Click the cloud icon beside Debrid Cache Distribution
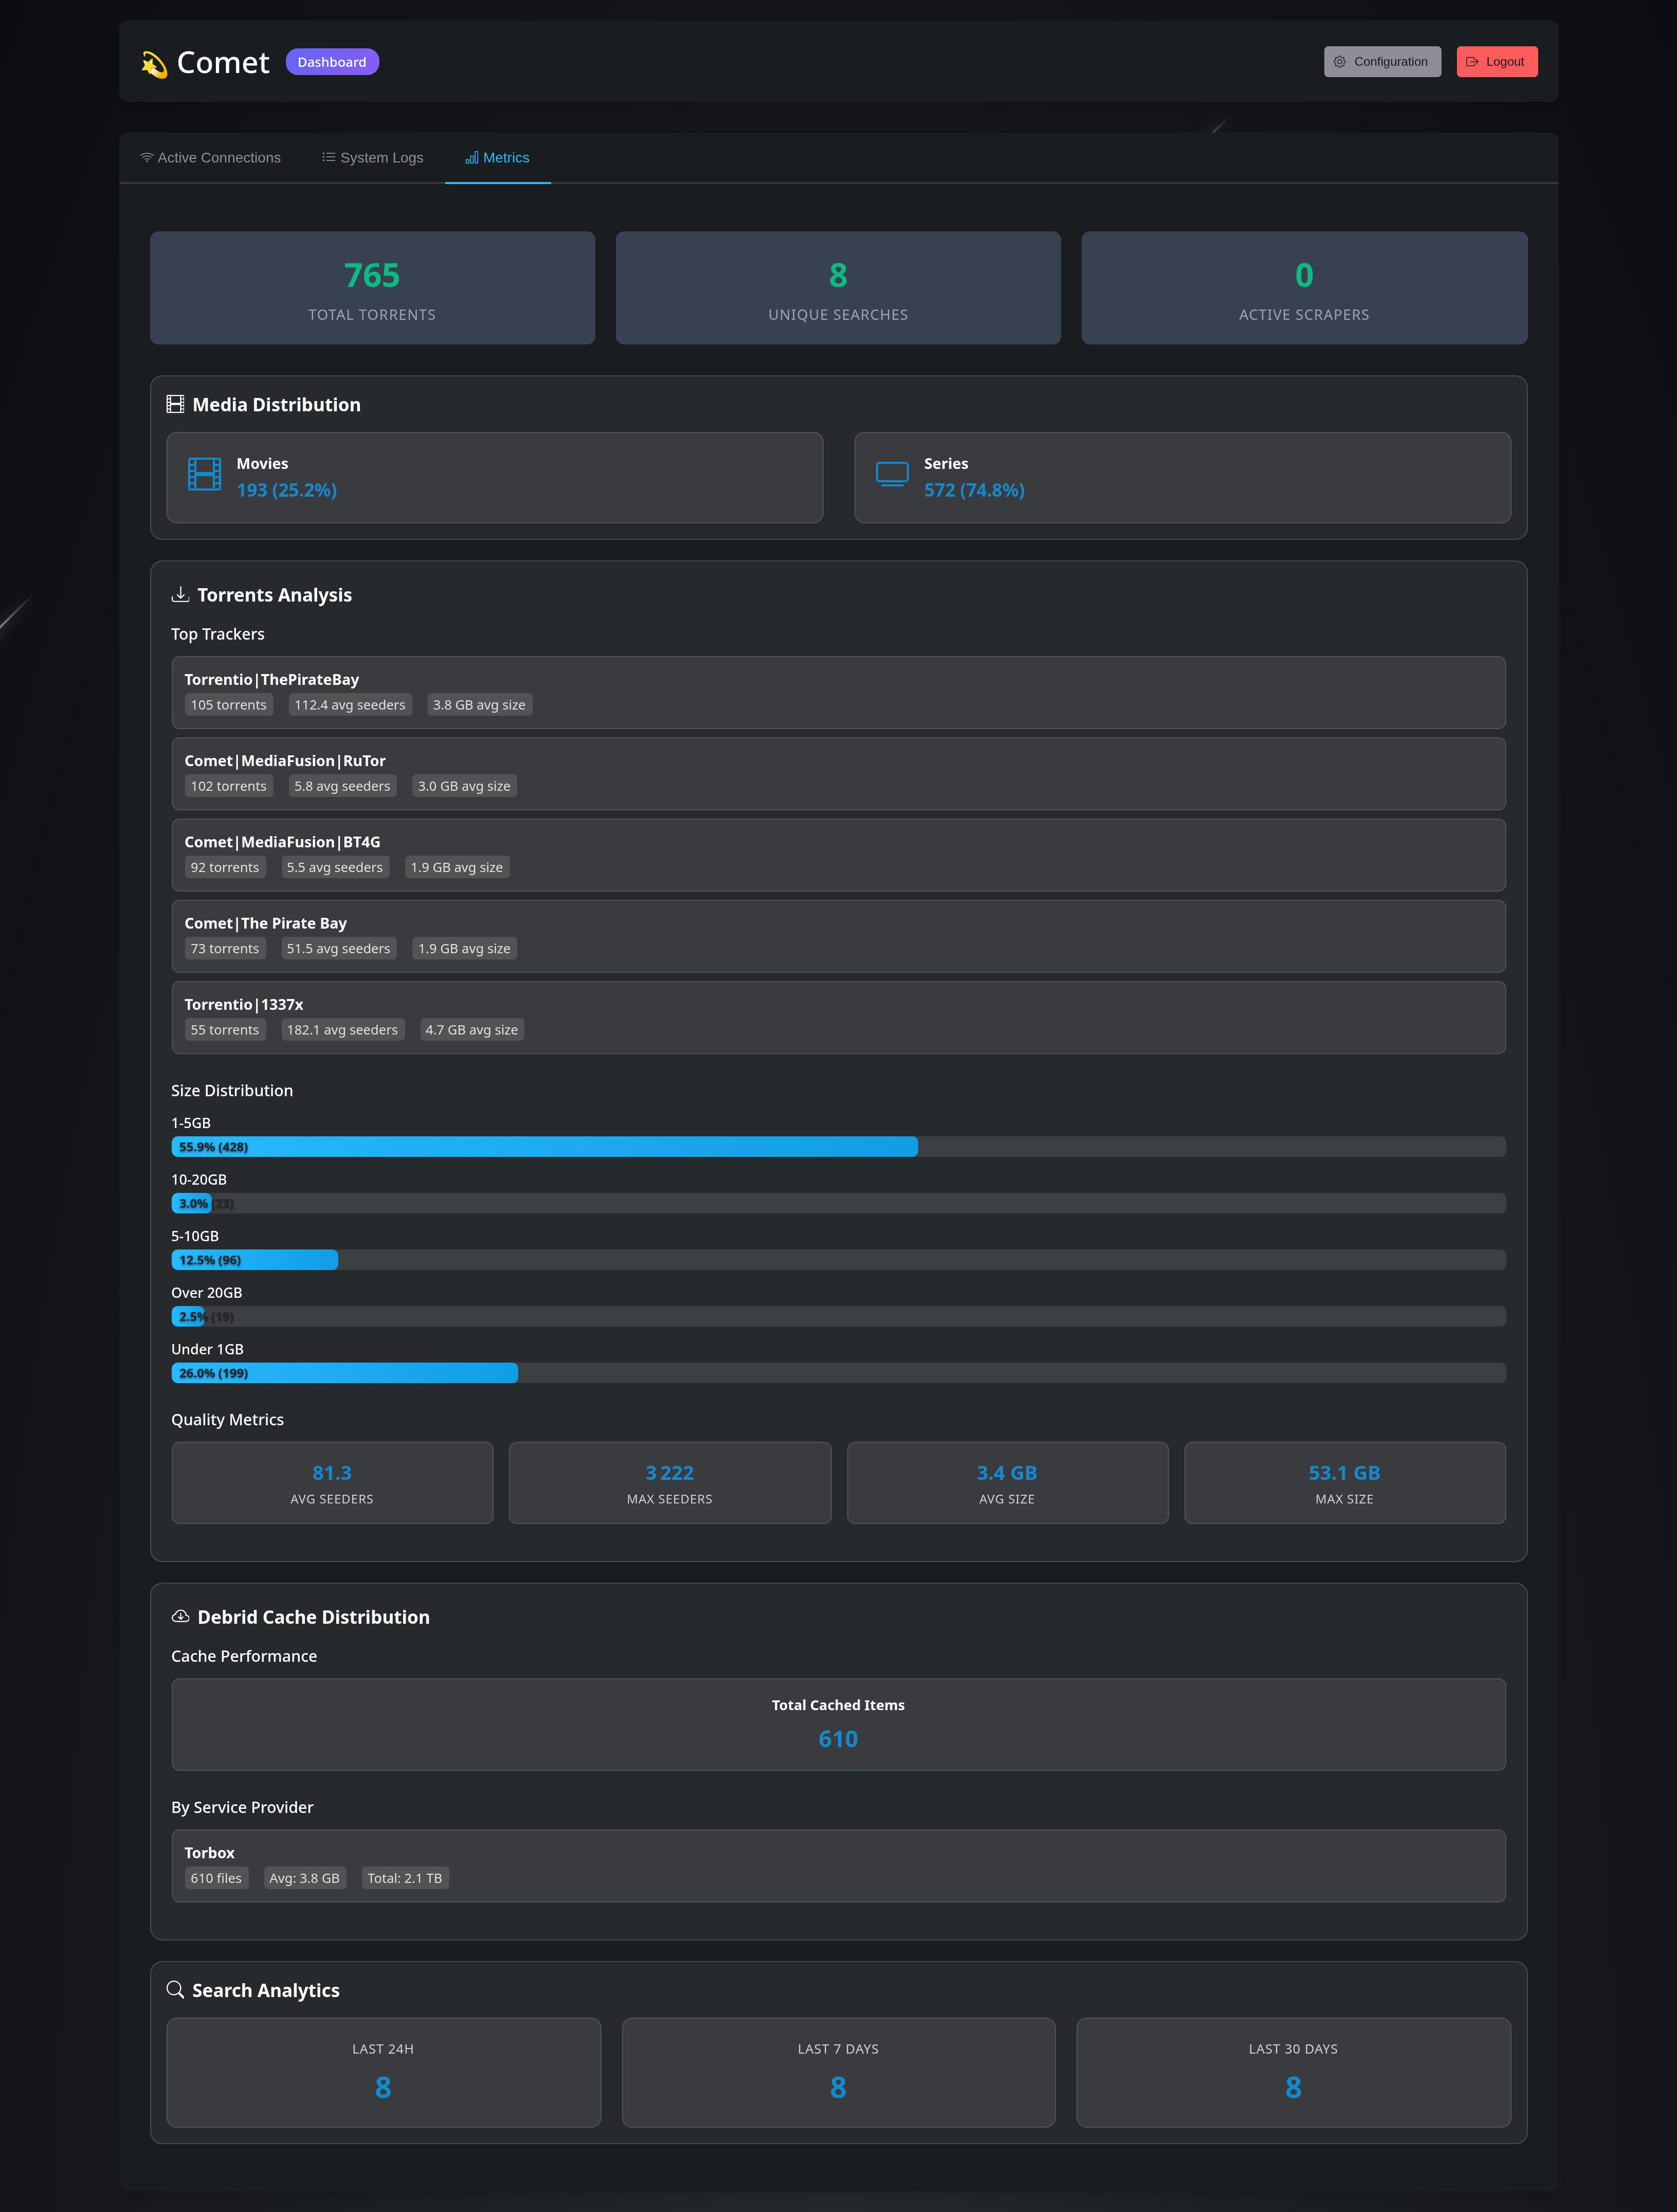1677x2212 pixels. pyautogui.click(x=180, y=1616)
